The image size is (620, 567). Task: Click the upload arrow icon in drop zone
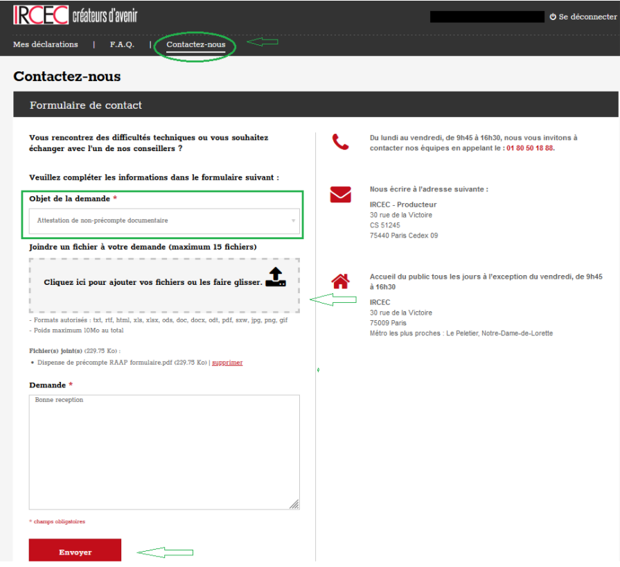point(276,277)
